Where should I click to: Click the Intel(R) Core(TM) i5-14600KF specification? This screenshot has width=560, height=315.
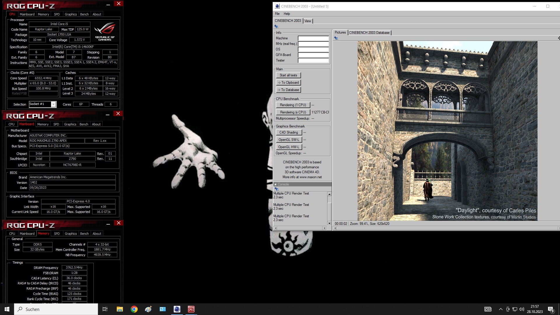coord(73,47)
